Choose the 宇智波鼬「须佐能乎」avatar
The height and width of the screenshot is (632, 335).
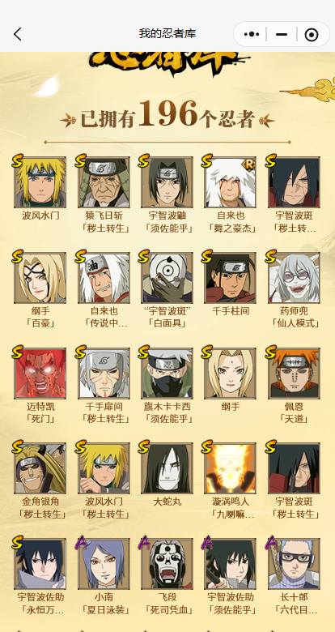pyautogui.click(x=167, y=182)
